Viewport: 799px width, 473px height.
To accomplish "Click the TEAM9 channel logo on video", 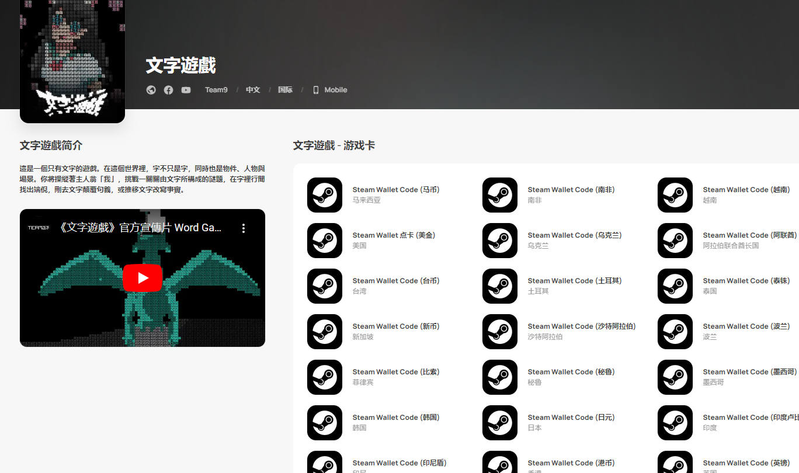I will pyautogui.click(x=39, y=228).
